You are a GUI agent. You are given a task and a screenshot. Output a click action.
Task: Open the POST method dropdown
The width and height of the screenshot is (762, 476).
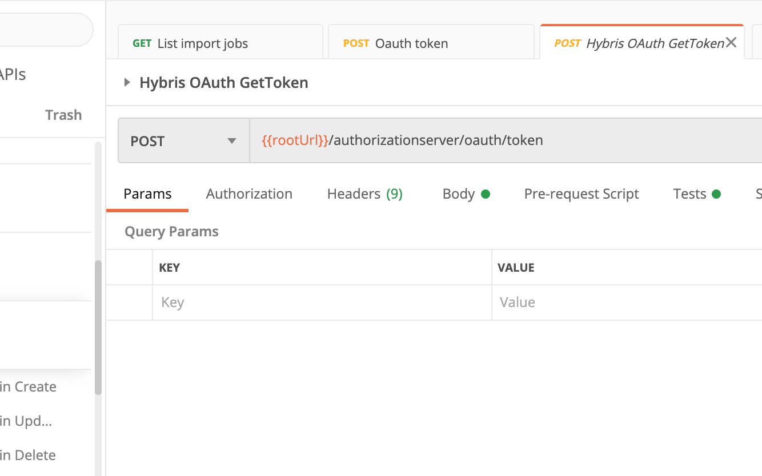[183, 141]
